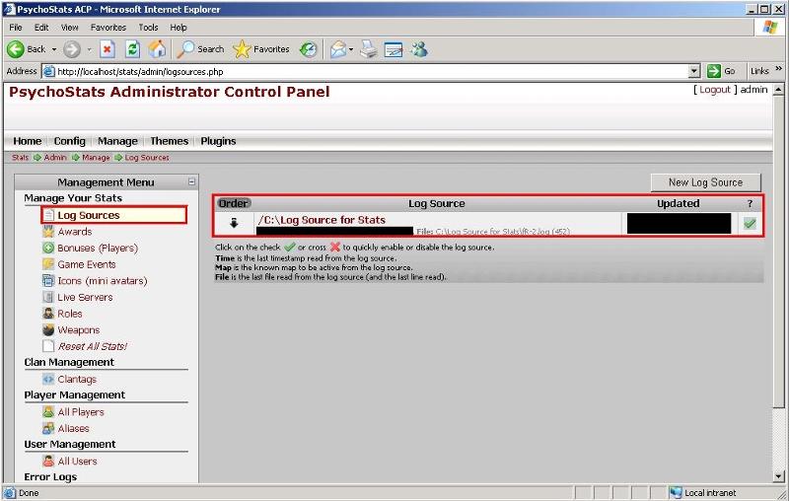Open the Help menu
The image size is (789, 501).
tap(179, 28)
